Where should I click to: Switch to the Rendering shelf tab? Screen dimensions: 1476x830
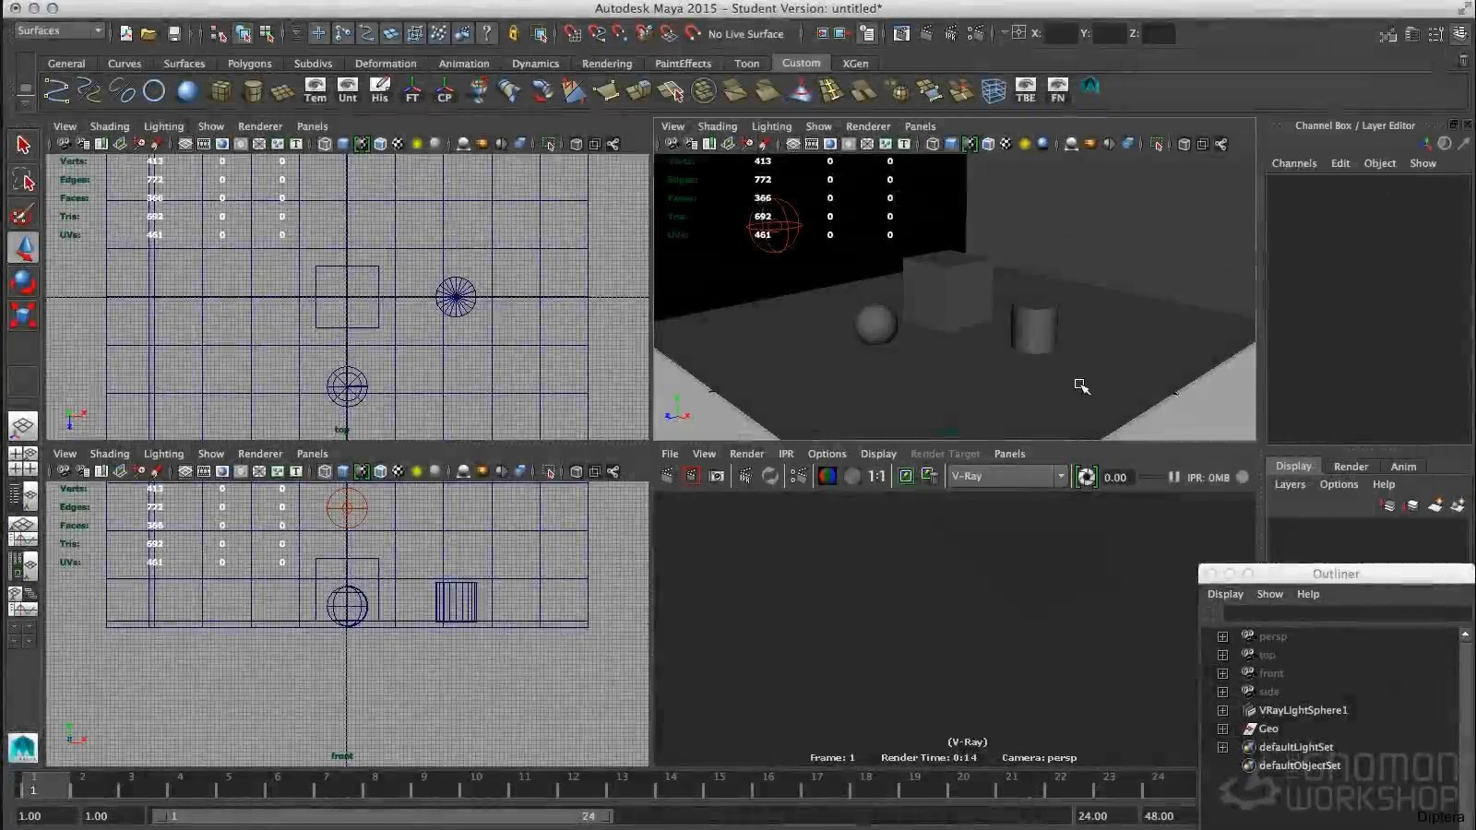coord(606,64)
